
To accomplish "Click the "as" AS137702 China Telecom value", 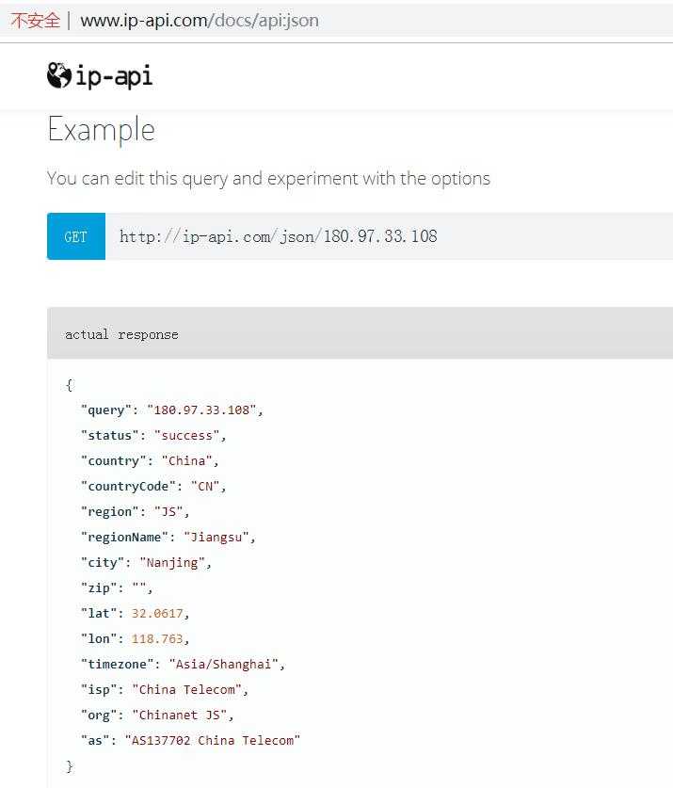I will pyautogui.click(x=213, y=740).
